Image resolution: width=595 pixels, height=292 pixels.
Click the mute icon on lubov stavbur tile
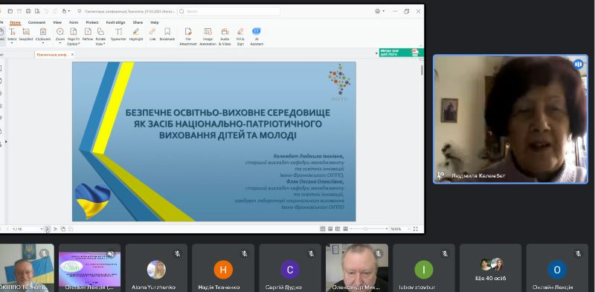click(445, 253)
